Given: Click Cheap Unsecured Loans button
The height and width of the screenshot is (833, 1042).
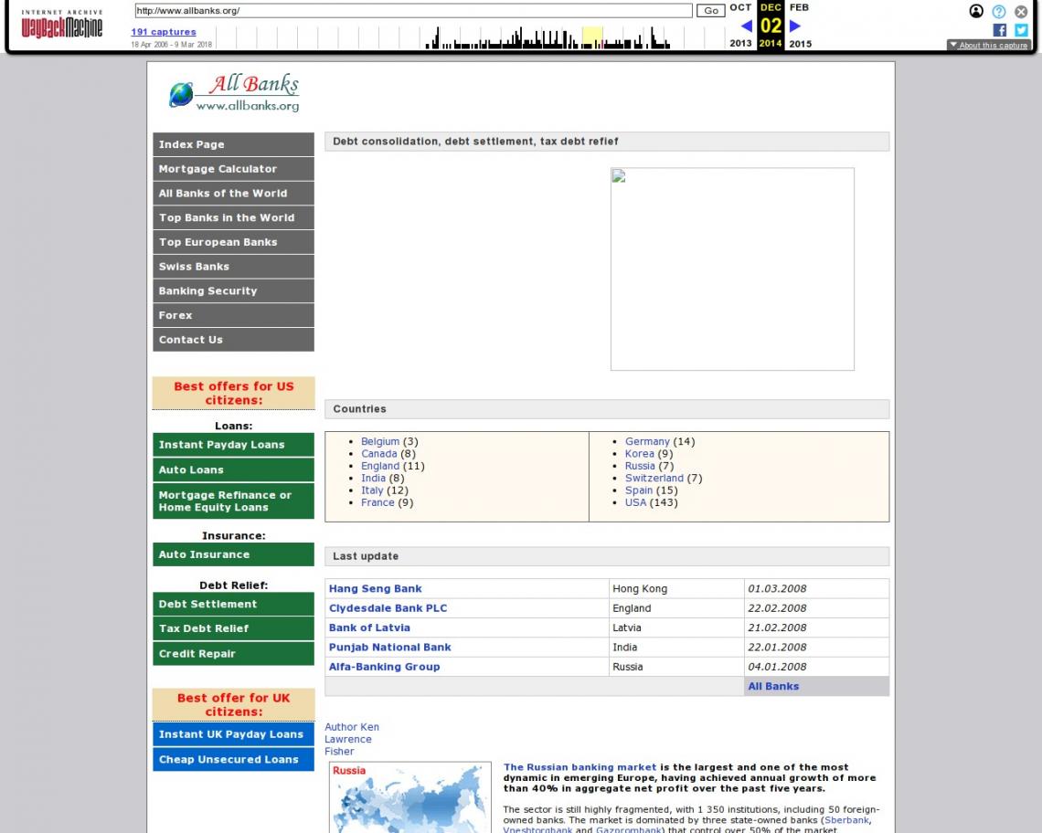Looking at the screenshot, I should (x=233, y=759).
